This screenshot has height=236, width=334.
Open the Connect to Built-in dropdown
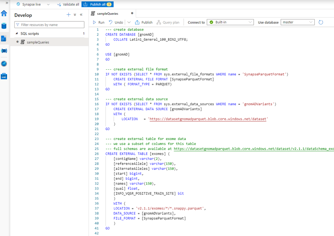(230, 22)
